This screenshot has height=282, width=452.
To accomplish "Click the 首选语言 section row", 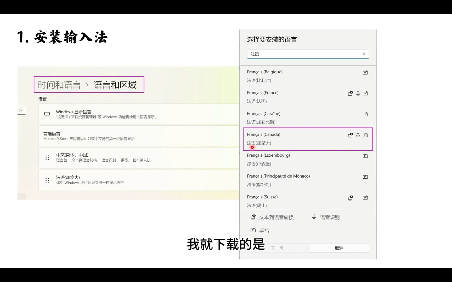I will [139, 136].
